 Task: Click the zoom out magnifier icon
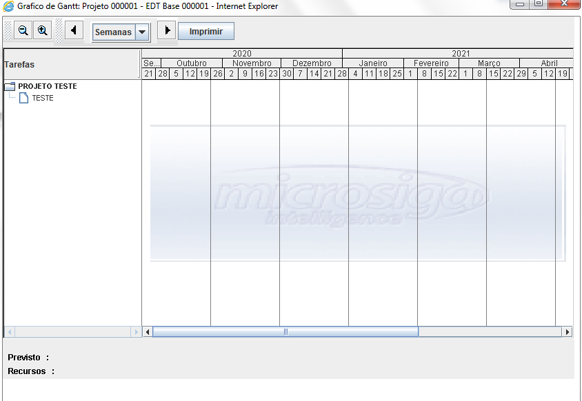[23, 30]
